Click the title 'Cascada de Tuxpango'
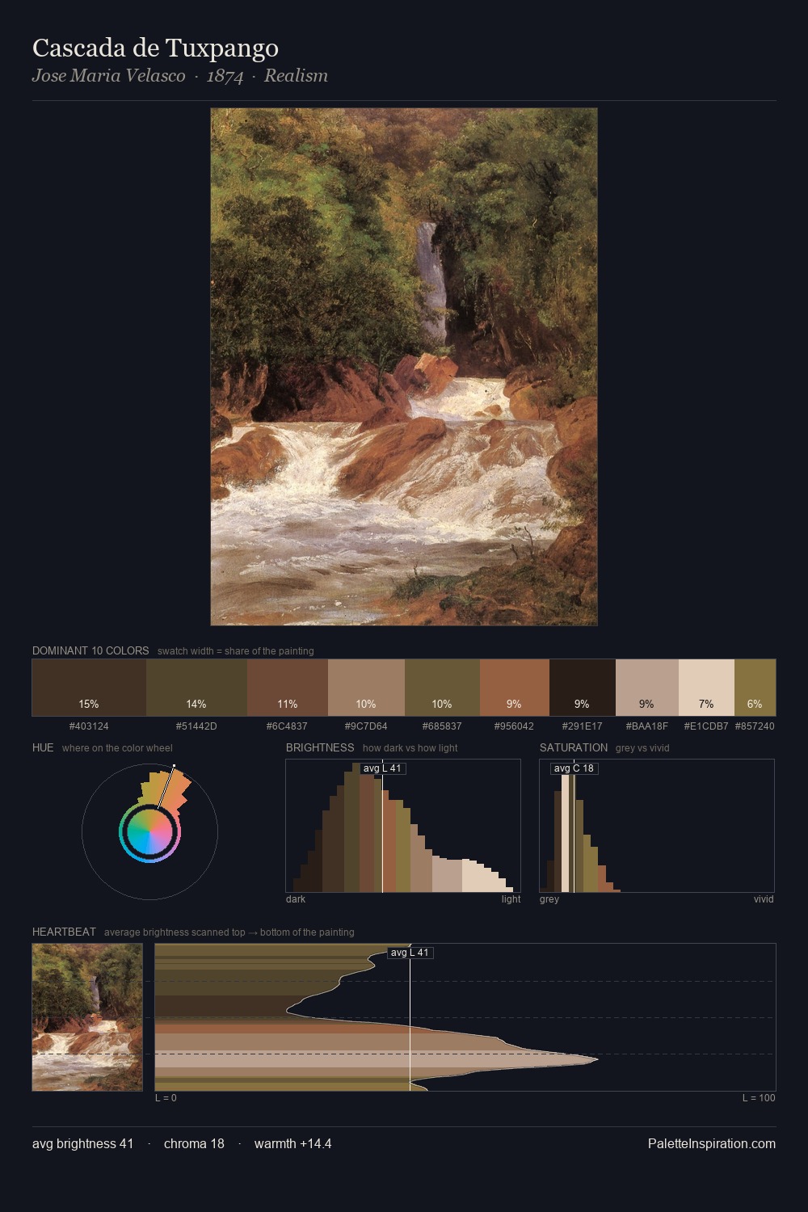 [155, 48]
